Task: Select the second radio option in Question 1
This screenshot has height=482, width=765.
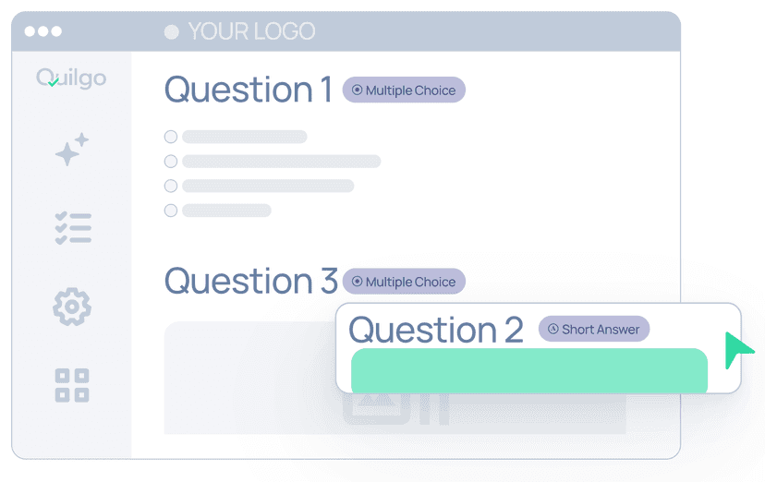Action: tap(171, 162)
